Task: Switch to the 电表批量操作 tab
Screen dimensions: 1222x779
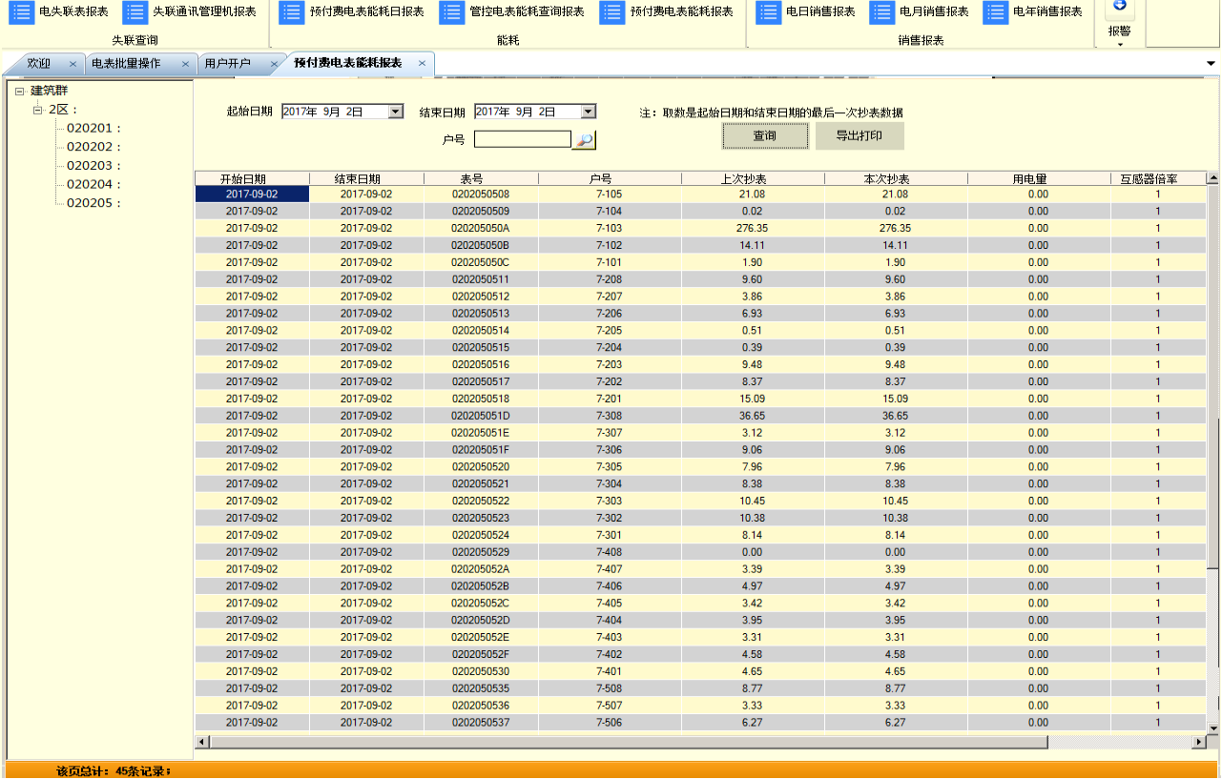Action: coord(126,64)
